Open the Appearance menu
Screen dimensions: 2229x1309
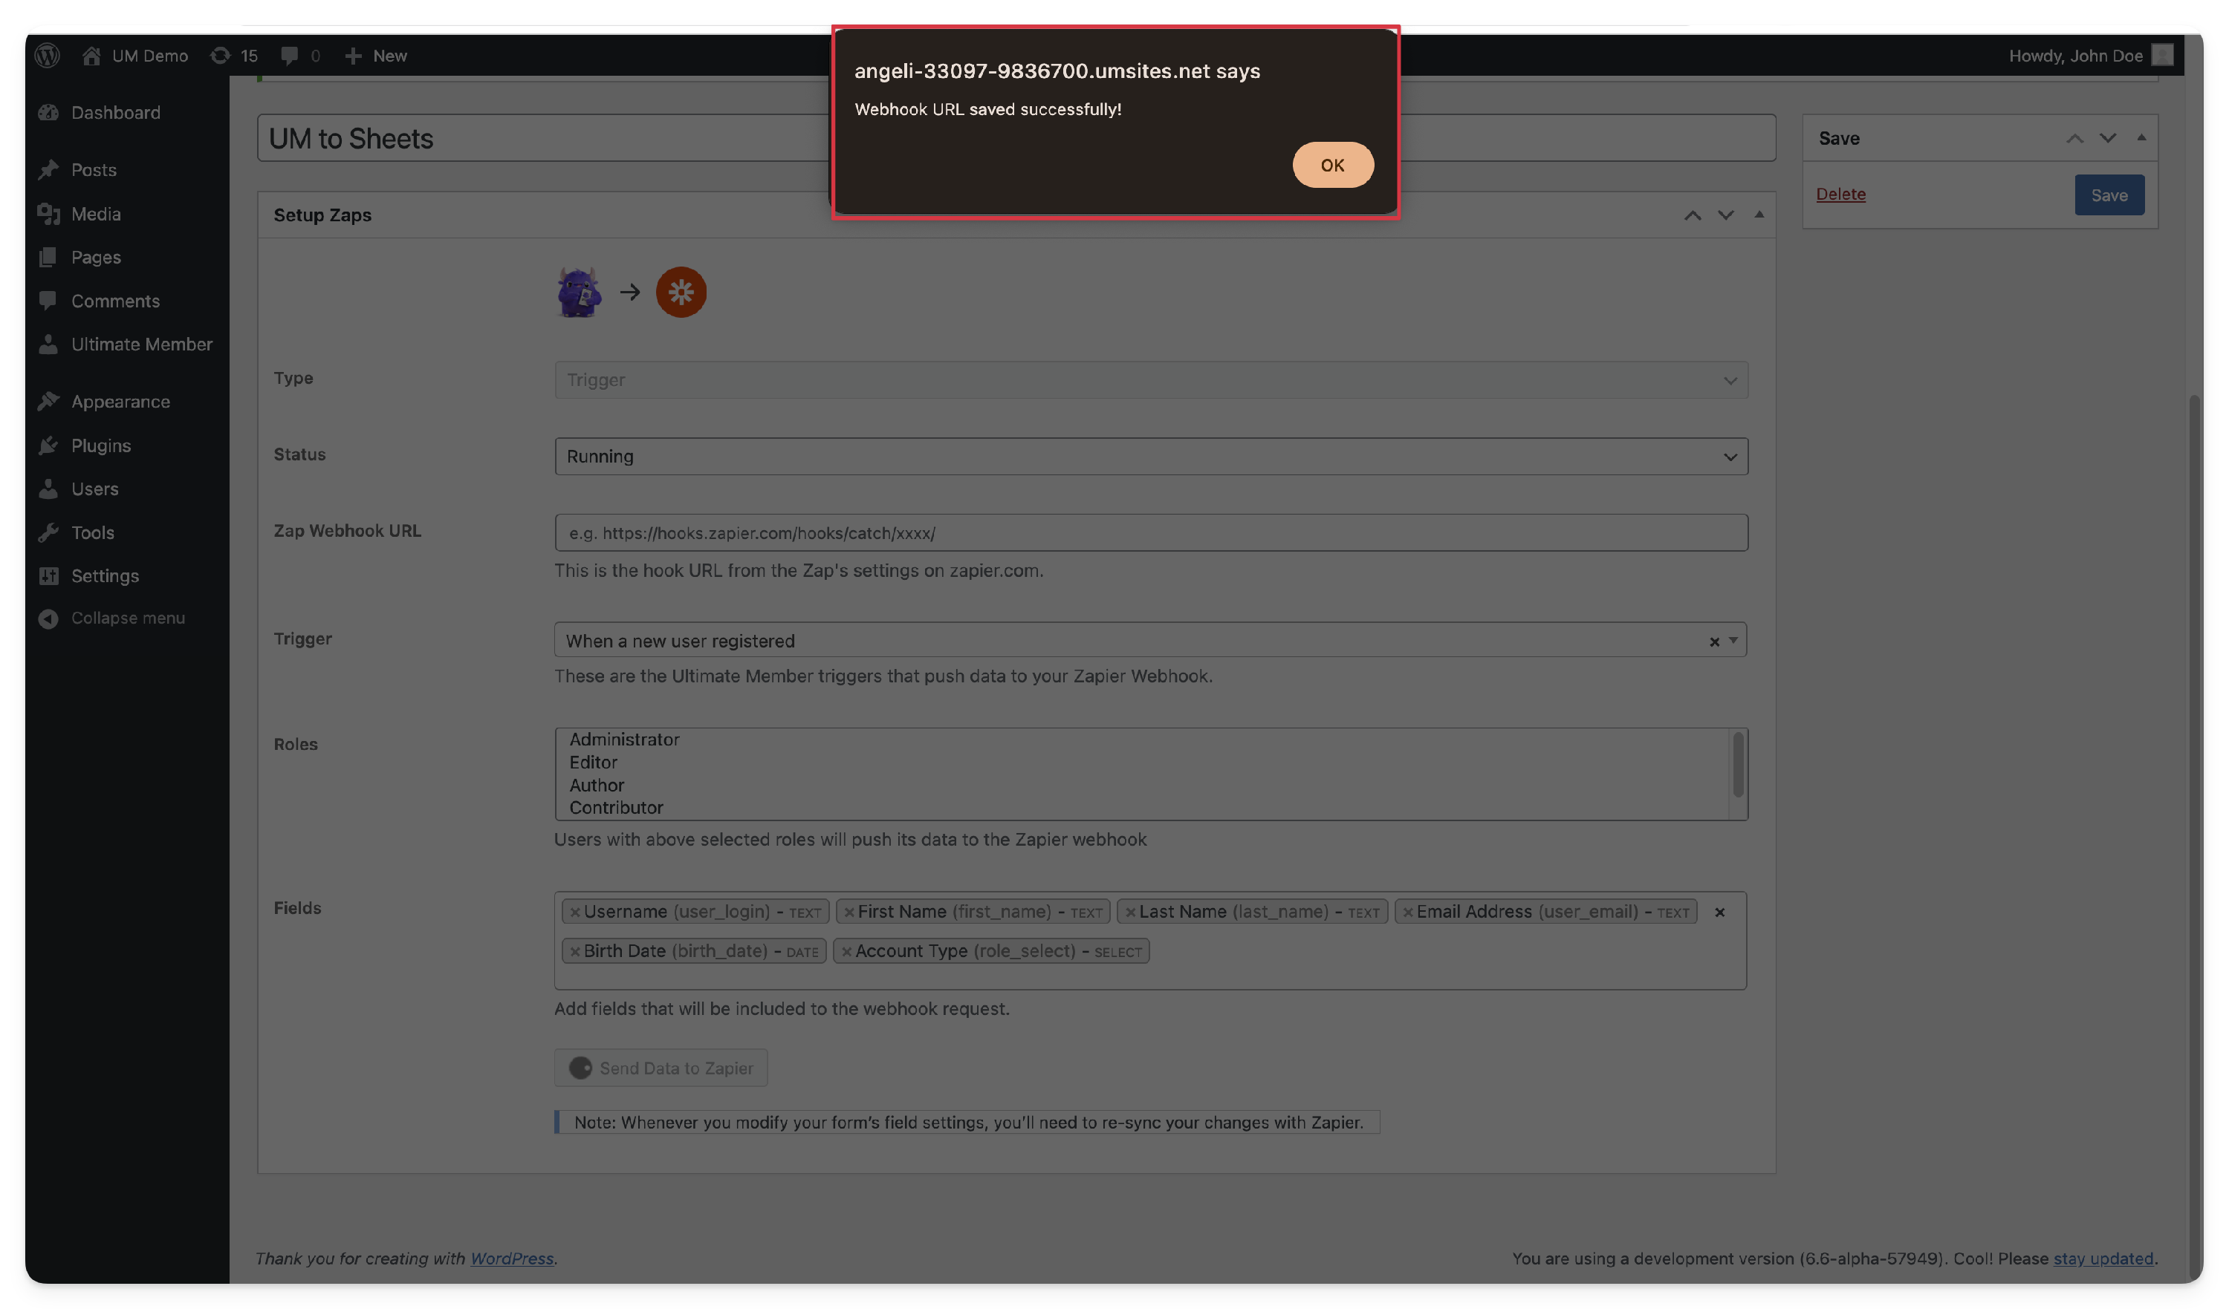coord(120,402)
